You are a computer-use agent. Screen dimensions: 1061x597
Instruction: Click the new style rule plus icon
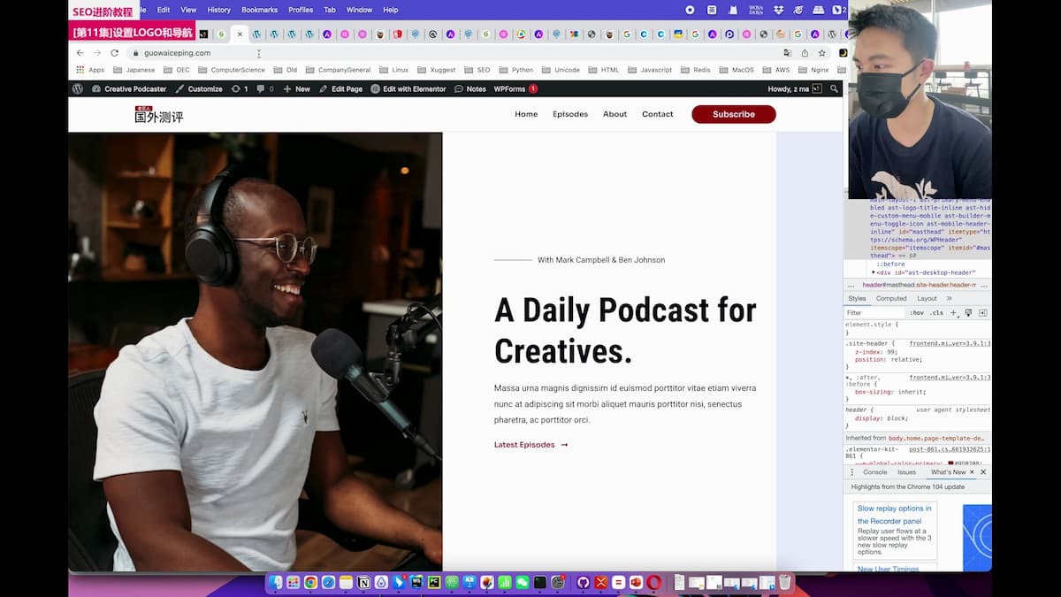point(954,313)
